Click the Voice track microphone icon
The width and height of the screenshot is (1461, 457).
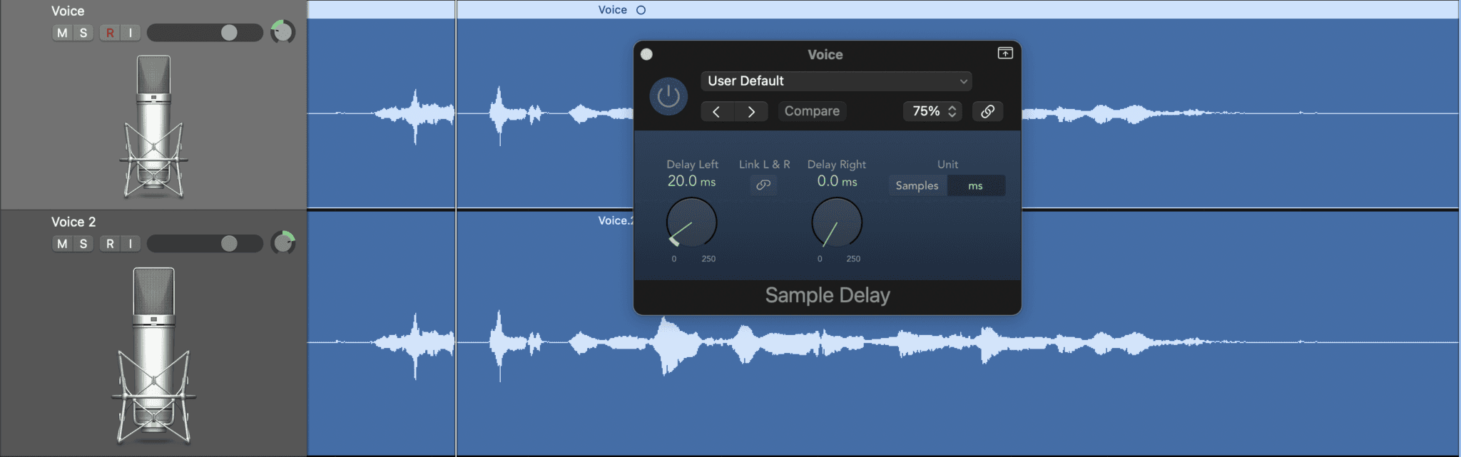click(153, 127)
